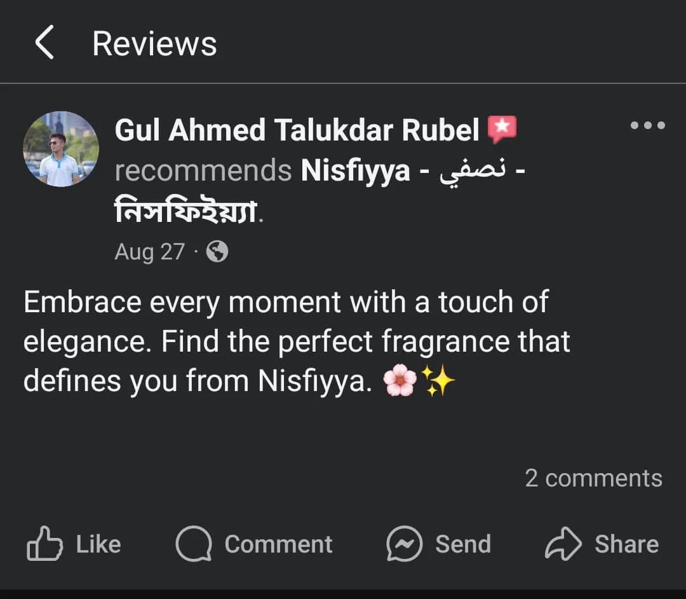Click the review text about elegance
Screen dimensions: 686x599
coord(286,341)
